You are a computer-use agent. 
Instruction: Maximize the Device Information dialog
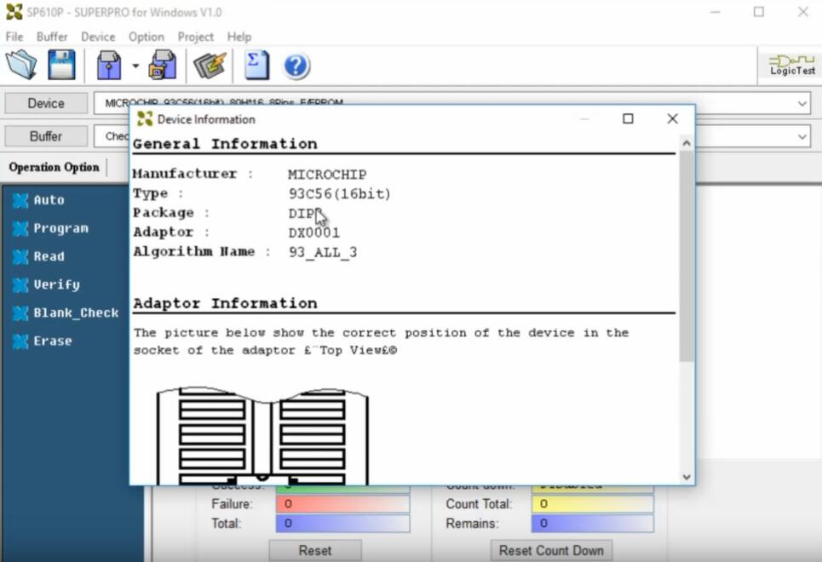(x=628, y=119)
